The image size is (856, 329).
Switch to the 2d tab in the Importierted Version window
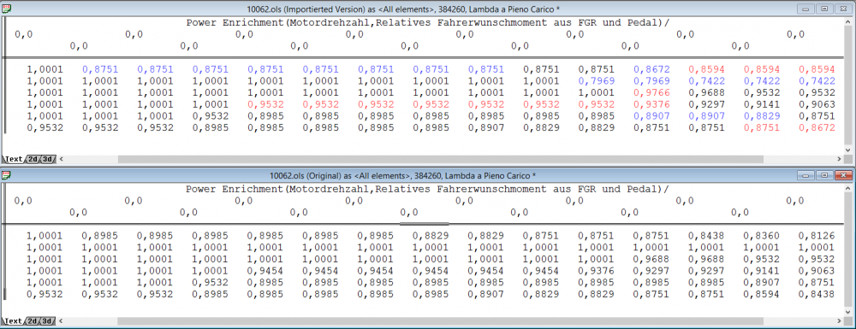click(x=33, y=159)
